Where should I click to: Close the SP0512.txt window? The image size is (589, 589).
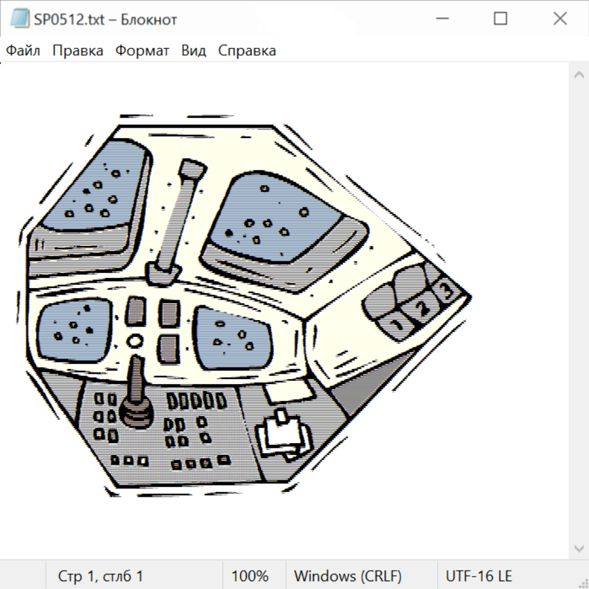pyautogui.click(x=560, y=19)
